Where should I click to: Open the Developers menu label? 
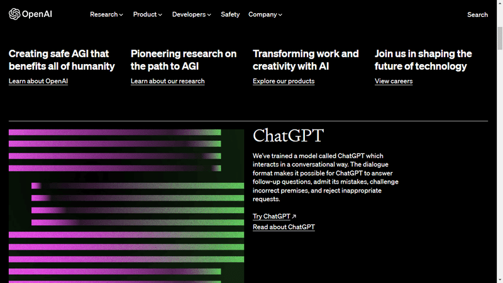(x=189, y=14)
